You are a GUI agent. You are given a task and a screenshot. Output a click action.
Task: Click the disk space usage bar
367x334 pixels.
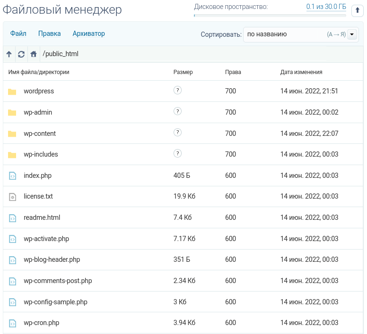[x=270, y=16]
